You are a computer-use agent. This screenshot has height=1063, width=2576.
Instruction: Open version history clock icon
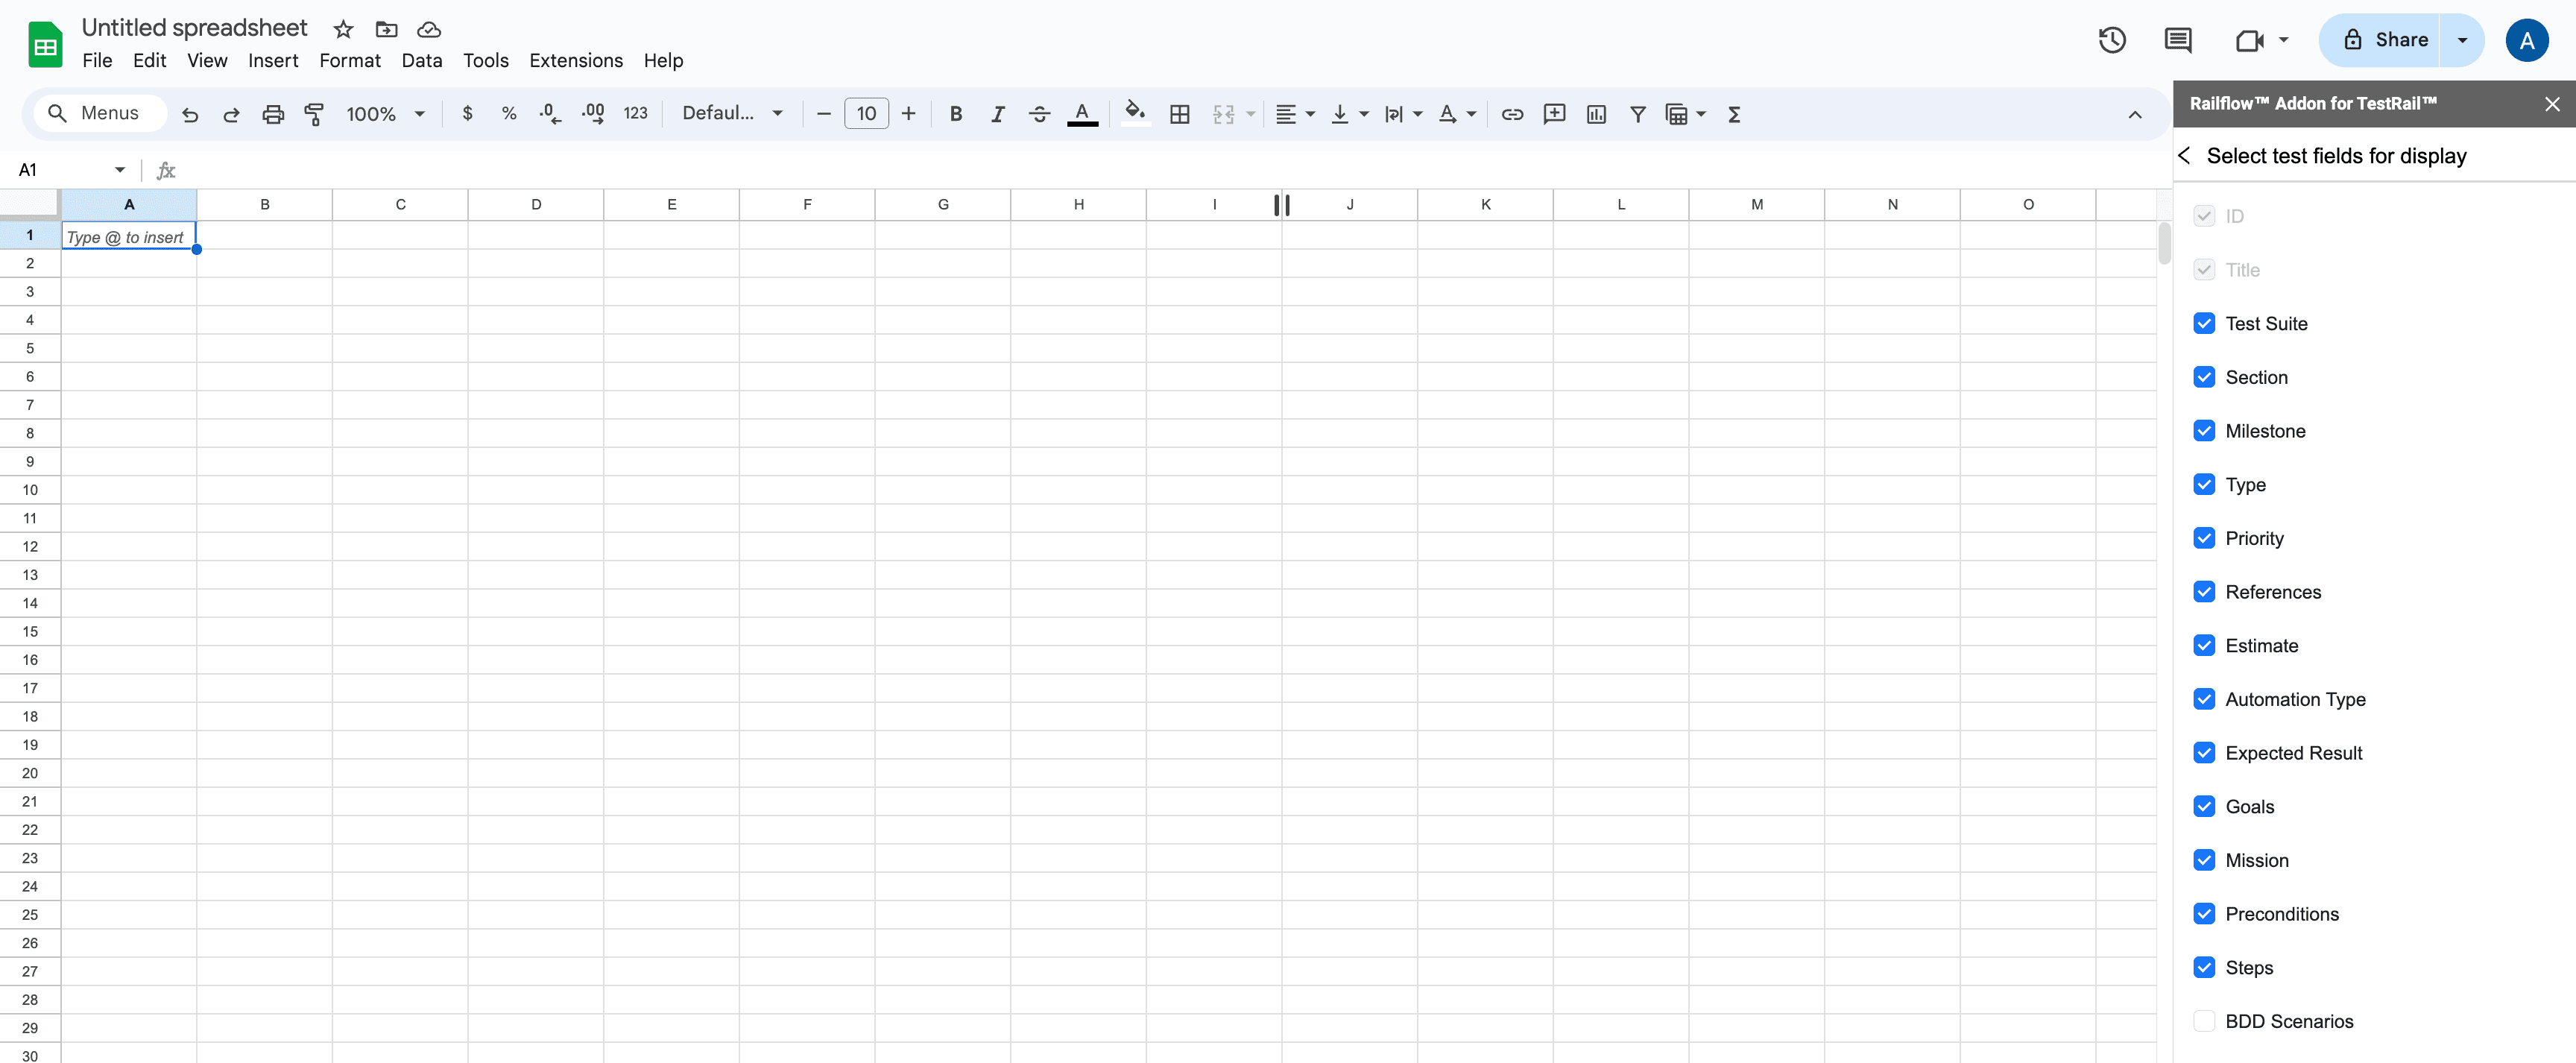2112,40
